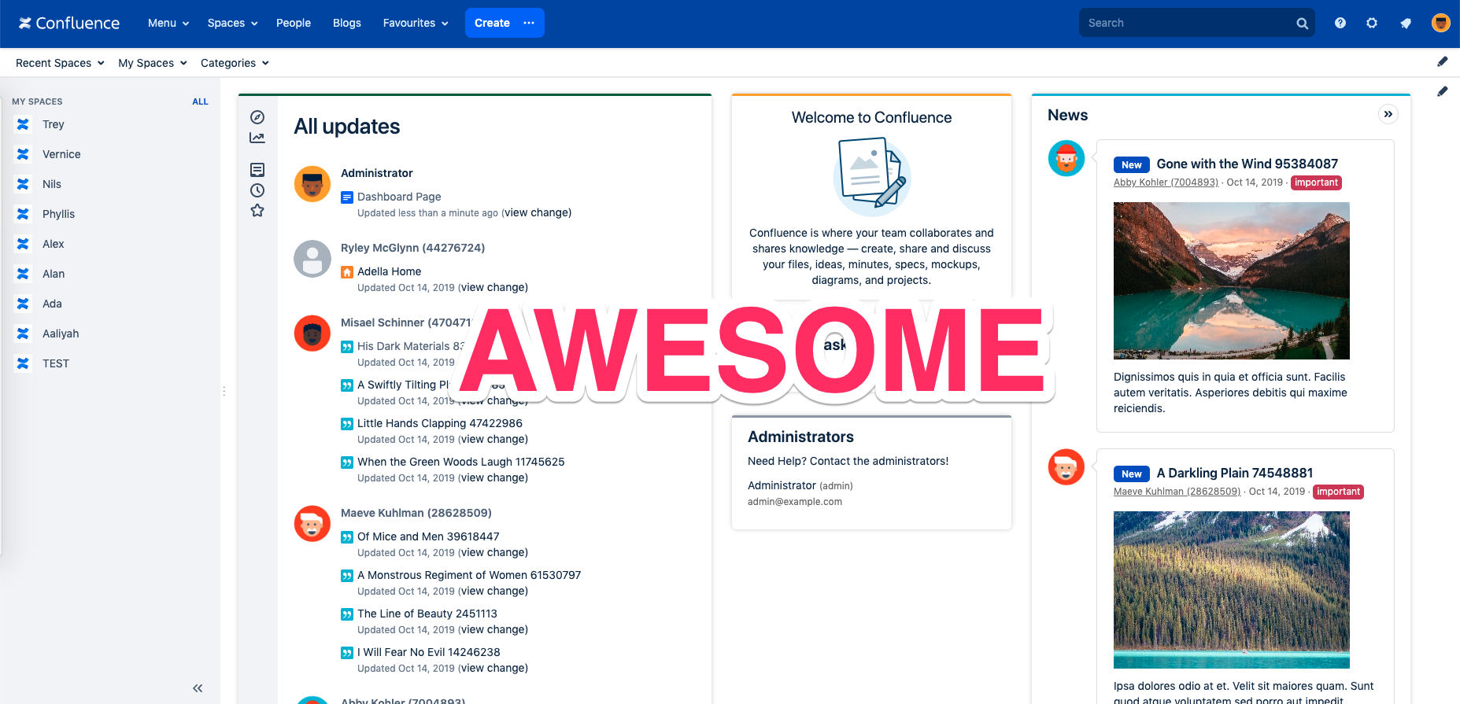Click Maeve Kuhlman's avatar in updates
This screenshot has width=1460, height=704.
[x=312, y=524]
